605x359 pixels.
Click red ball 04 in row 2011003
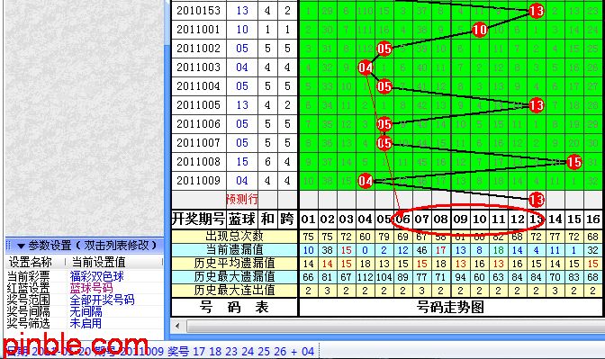click(366, 67)
